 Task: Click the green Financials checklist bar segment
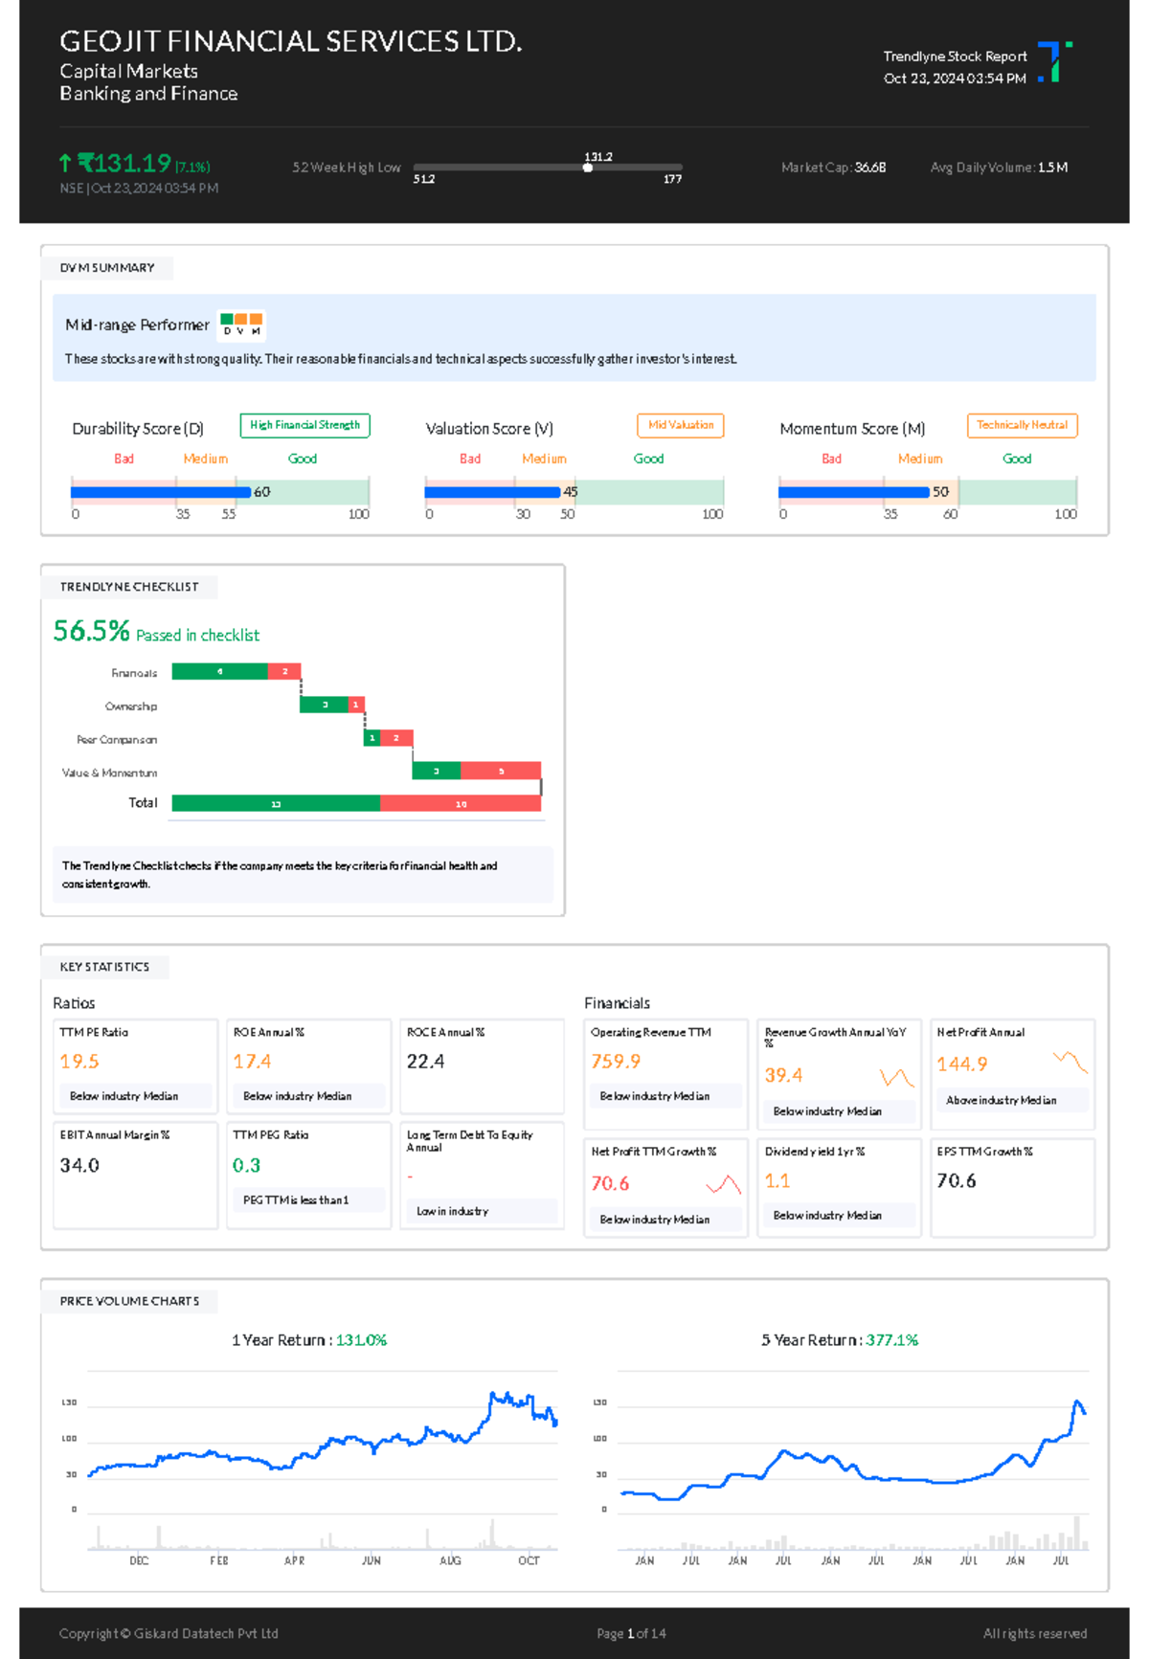click(x=220, y=672)
